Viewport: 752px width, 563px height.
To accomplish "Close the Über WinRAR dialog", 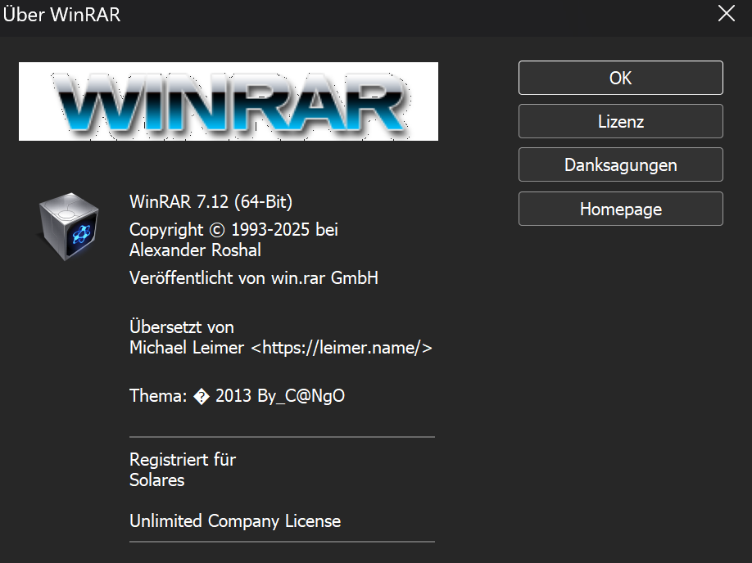I will (727, 14).
